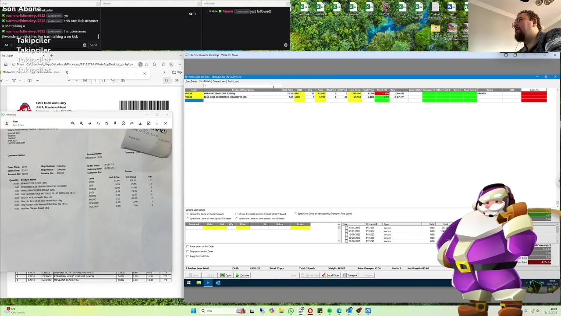Open Microsoft Edge from the taskbar
This screenshot has width=561, height=316.
pos(339,311)
